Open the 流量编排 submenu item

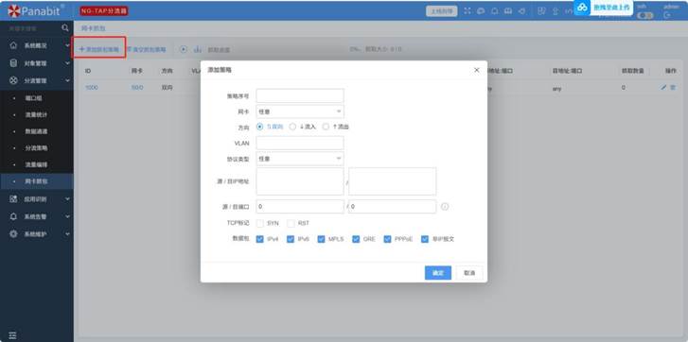(37, 164)
